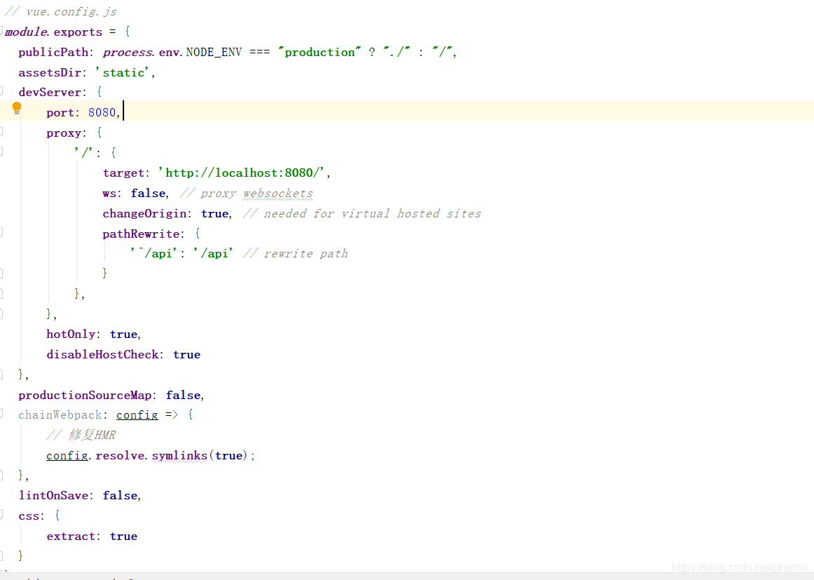The image size is (814, 580).
Task: Click the 'chainWebpack' property
Action: (x=60, y=415)
